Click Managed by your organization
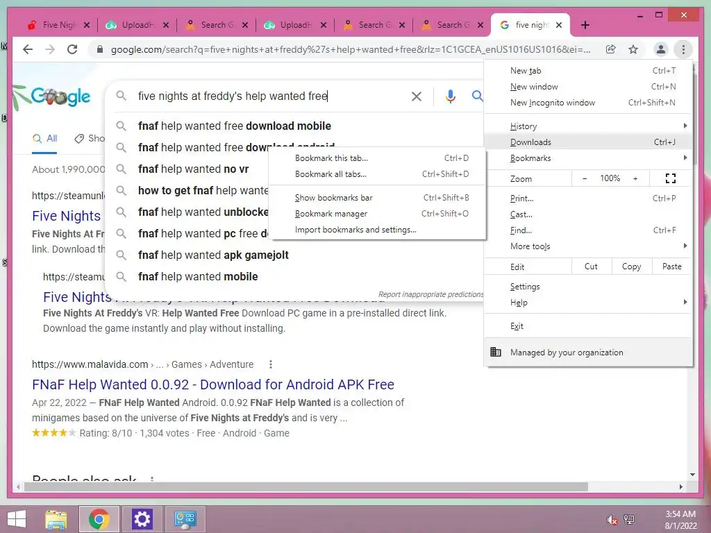Viewport: 711px width, 533px height. [588, 352]
